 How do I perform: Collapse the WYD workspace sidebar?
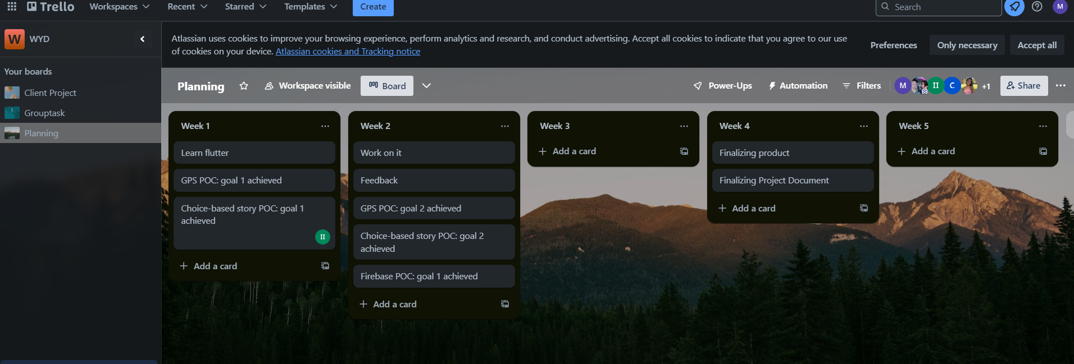click(x=142, y=39)
